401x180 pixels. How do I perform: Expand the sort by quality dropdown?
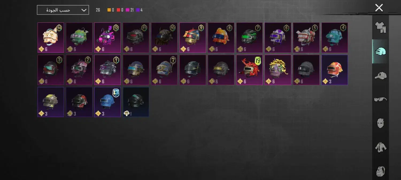coord(63,10)
